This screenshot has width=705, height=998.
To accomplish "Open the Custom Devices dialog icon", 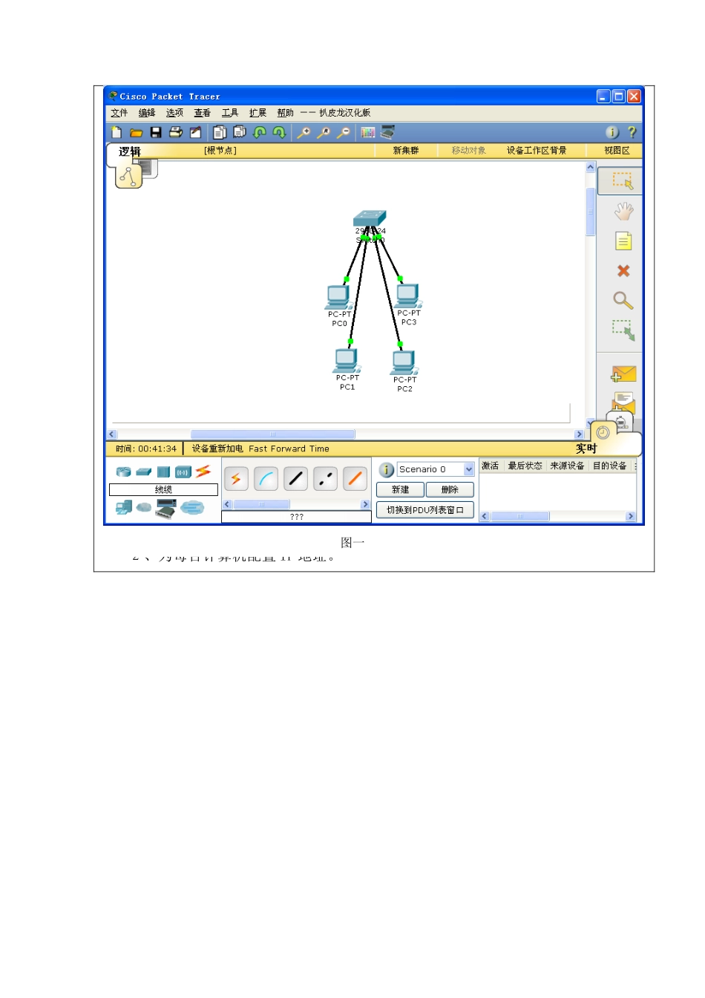I will coord(388,132).
